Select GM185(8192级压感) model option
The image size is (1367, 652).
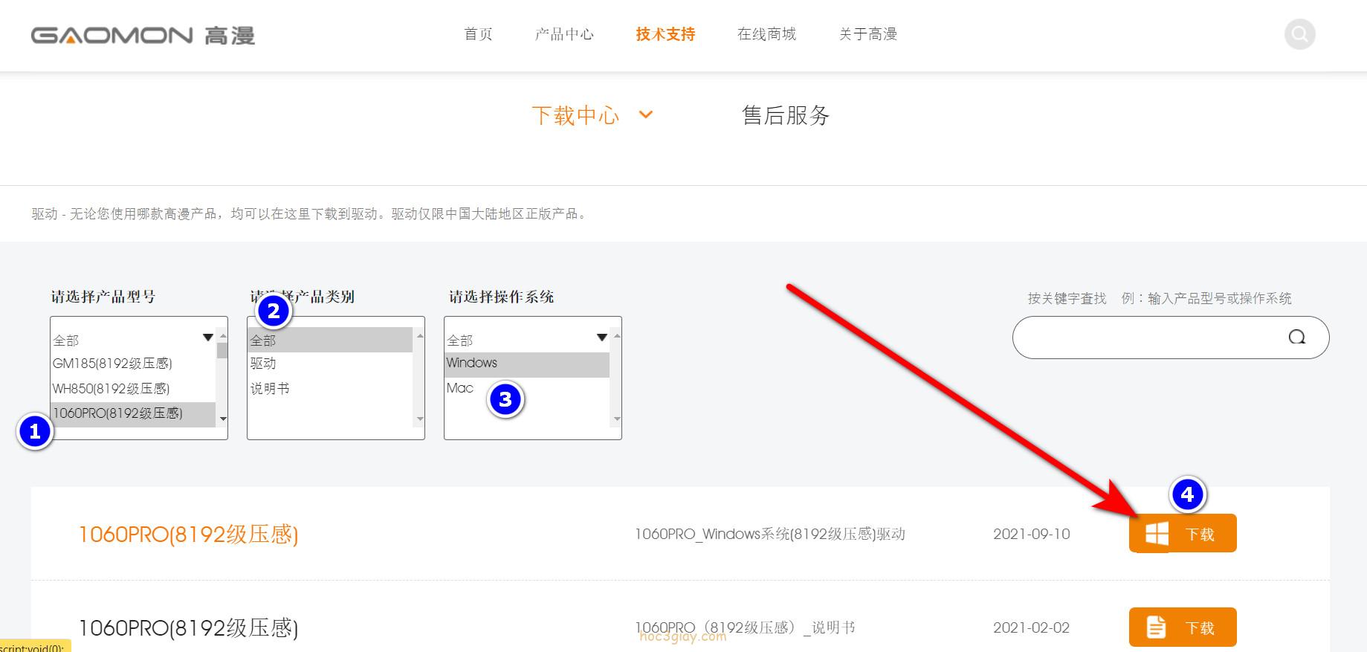coord(132,364)
